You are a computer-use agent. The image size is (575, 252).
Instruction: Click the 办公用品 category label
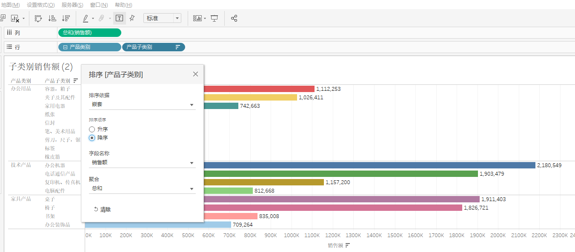coord(21,89)
